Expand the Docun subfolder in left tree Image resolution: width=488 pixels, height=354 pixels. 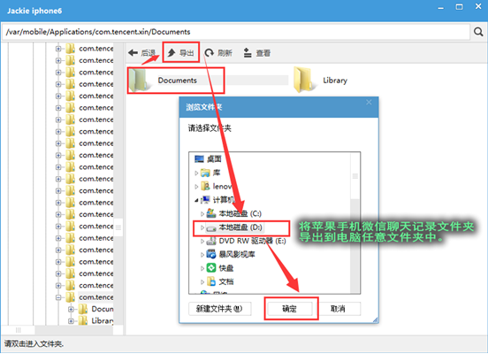71,309
